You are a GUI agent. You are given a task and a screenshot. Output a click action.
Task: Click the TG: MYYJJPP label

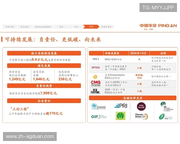[158, 7]
